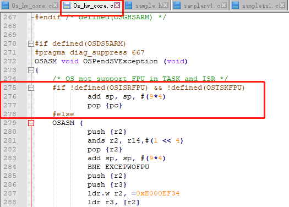Click the OSASM keyword on line 272
The image size is (289, 207).
point(46,61)
